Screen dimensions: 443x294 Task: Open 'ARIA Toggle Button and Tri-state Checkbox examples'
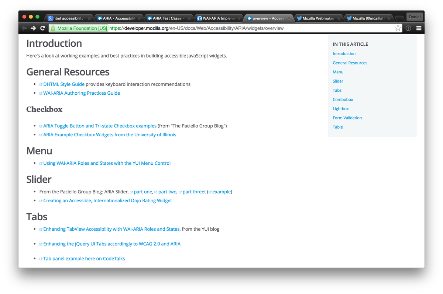100,126
